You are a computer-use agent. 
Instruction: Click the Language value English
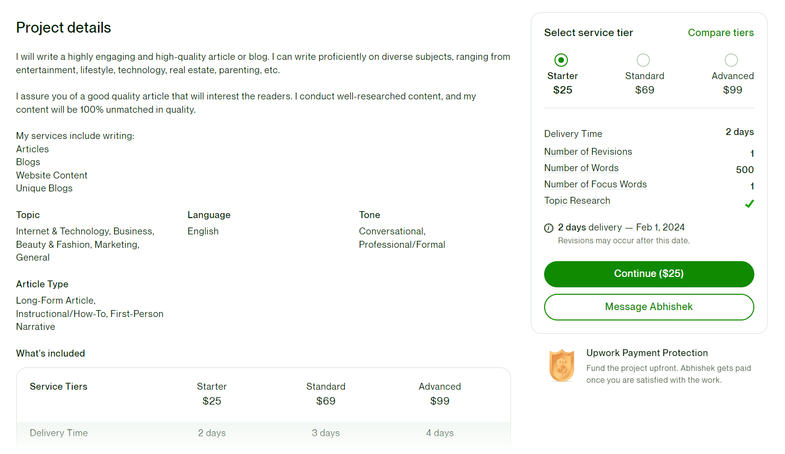pos(203,231)
